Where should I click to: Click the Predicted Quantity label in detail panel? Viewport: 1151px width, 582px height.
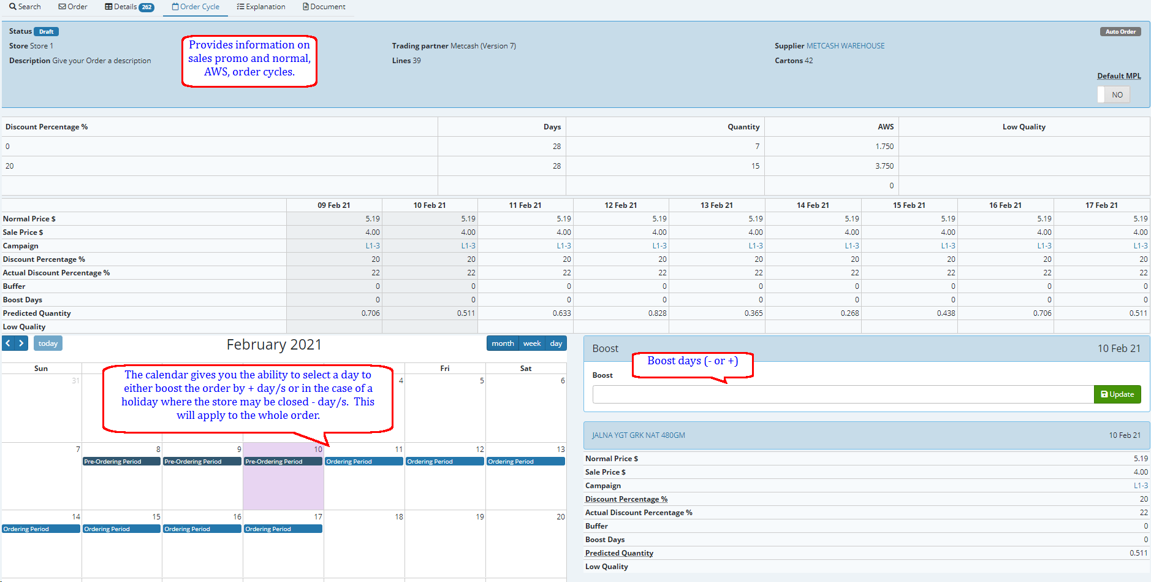(619, 553)
